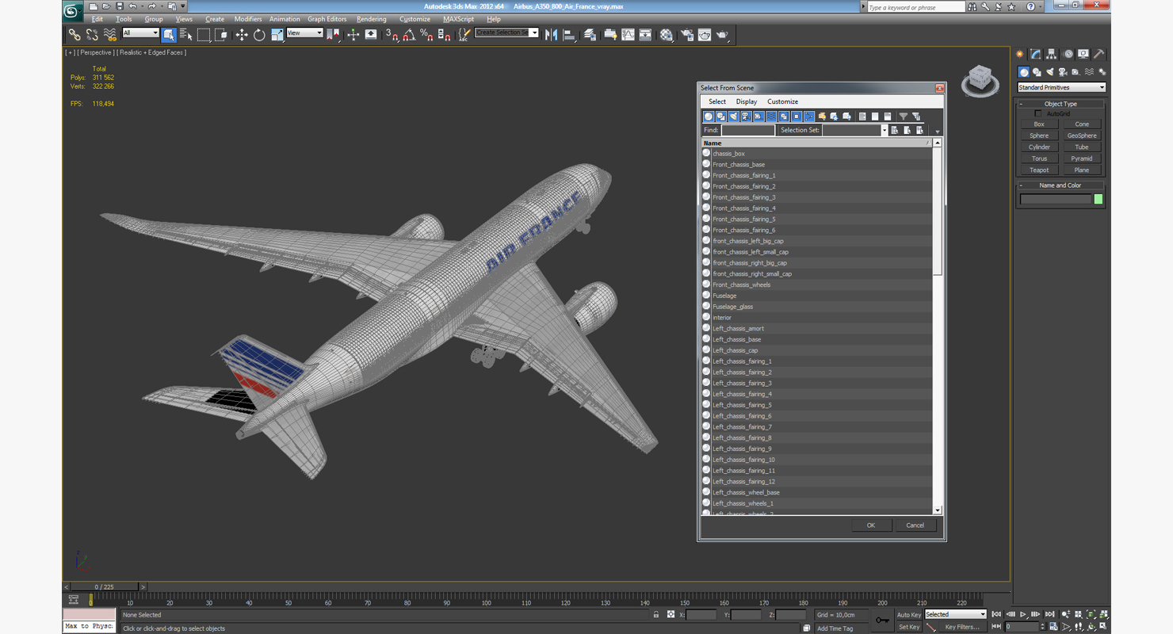This screenshot has height=634, width=1173.
Task: Enable the AutoGrid checkbox
Action: [x=1038, y=114]
